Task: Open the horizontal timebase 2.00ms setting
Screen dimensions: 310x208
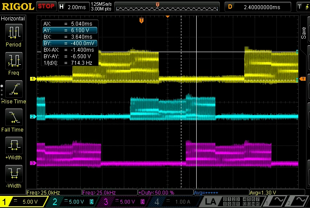Action: (x=74, y=7)
